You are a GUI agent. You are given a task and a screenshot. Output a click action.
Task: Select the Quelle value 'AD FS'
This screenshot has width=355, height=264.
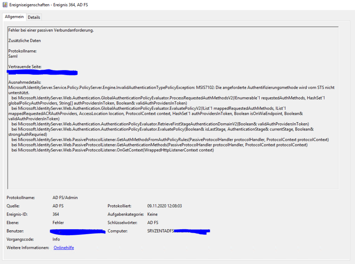click(58, 206)
